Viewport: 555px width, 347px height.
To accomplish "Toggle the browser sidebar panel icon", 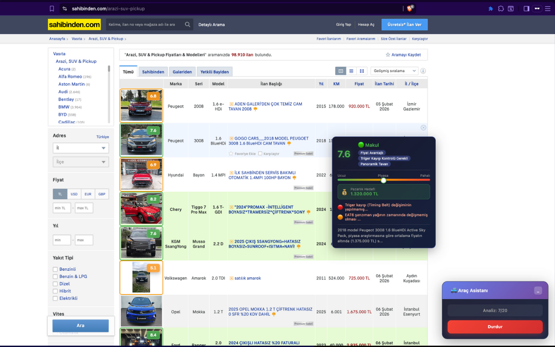I will (526, 8).
